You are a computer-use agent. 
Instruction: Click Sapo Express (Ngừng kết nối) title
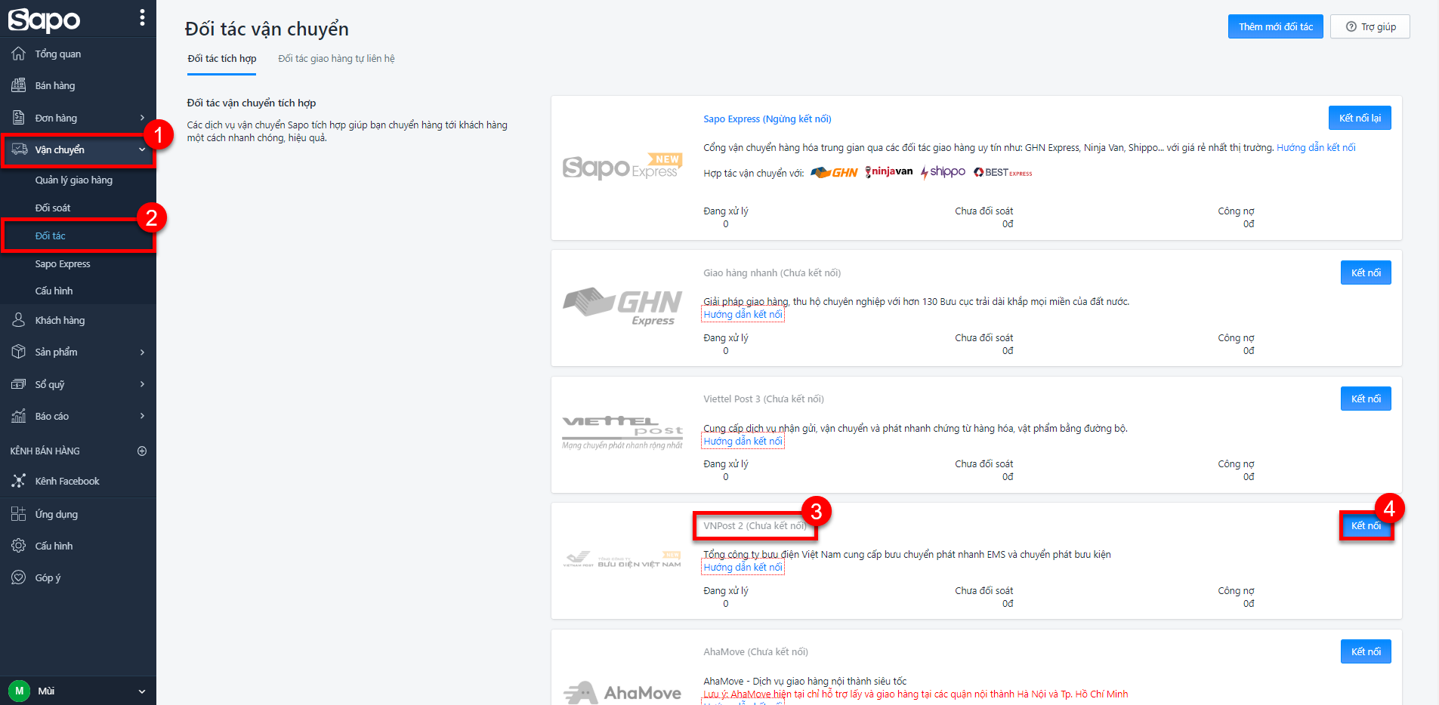[767, 119]
